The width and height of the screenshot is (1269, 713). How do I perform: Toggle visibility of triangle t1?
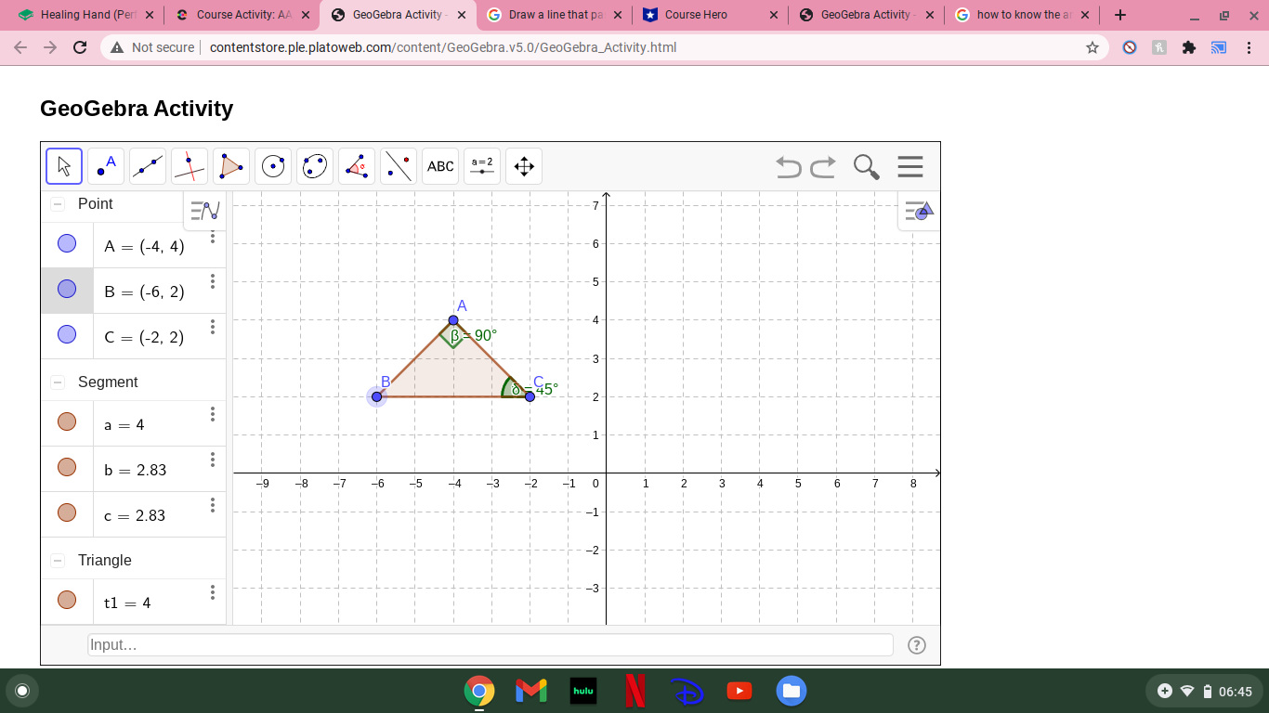coord(67,601)
